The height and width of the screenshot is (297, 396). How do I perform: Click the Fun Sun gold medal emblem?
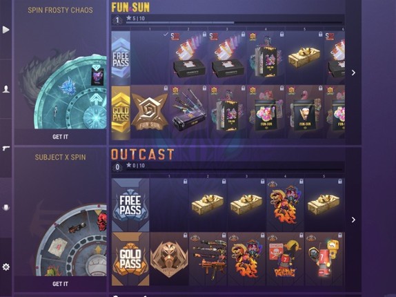(150, 112)
